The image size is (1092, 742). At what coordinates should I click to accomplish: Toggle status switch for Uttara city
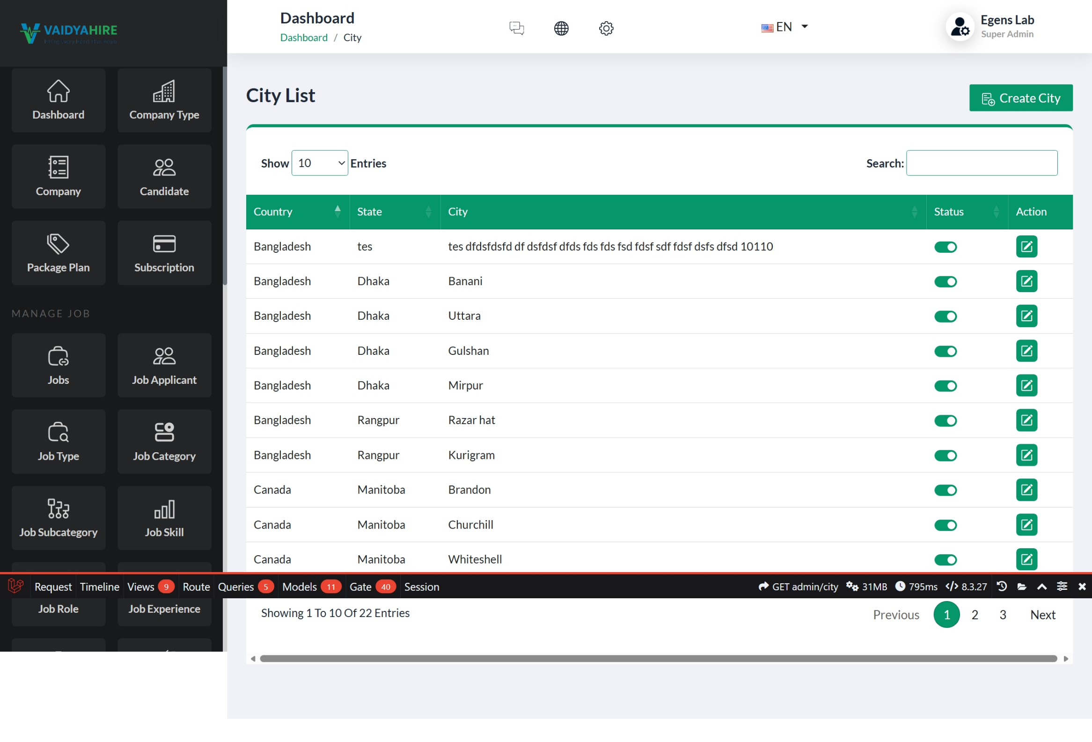[x=945, y=316]
